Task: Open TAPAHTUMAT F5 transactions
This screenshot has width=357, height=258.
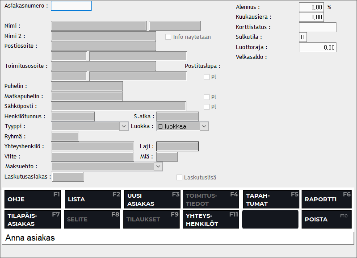Action: tap(271, 200)
